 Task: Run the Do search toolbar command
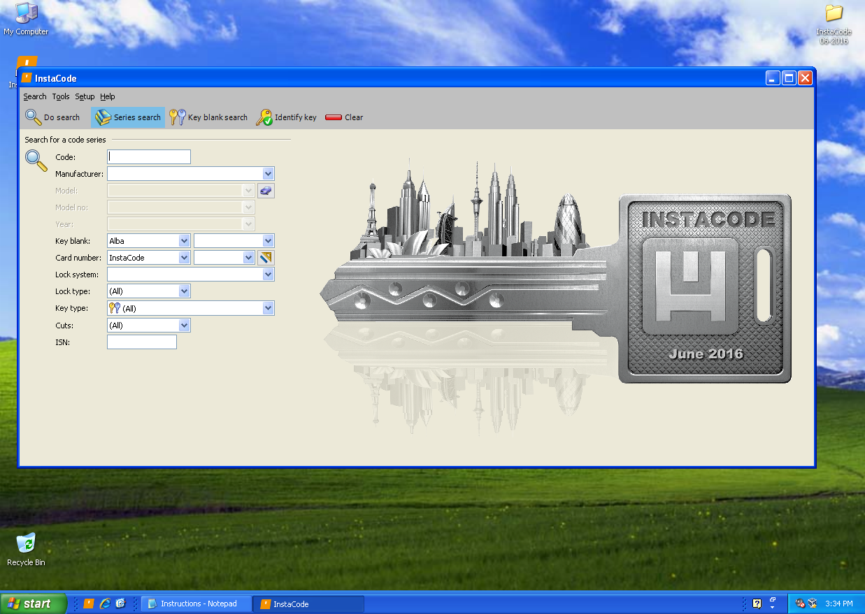point(53,117)
